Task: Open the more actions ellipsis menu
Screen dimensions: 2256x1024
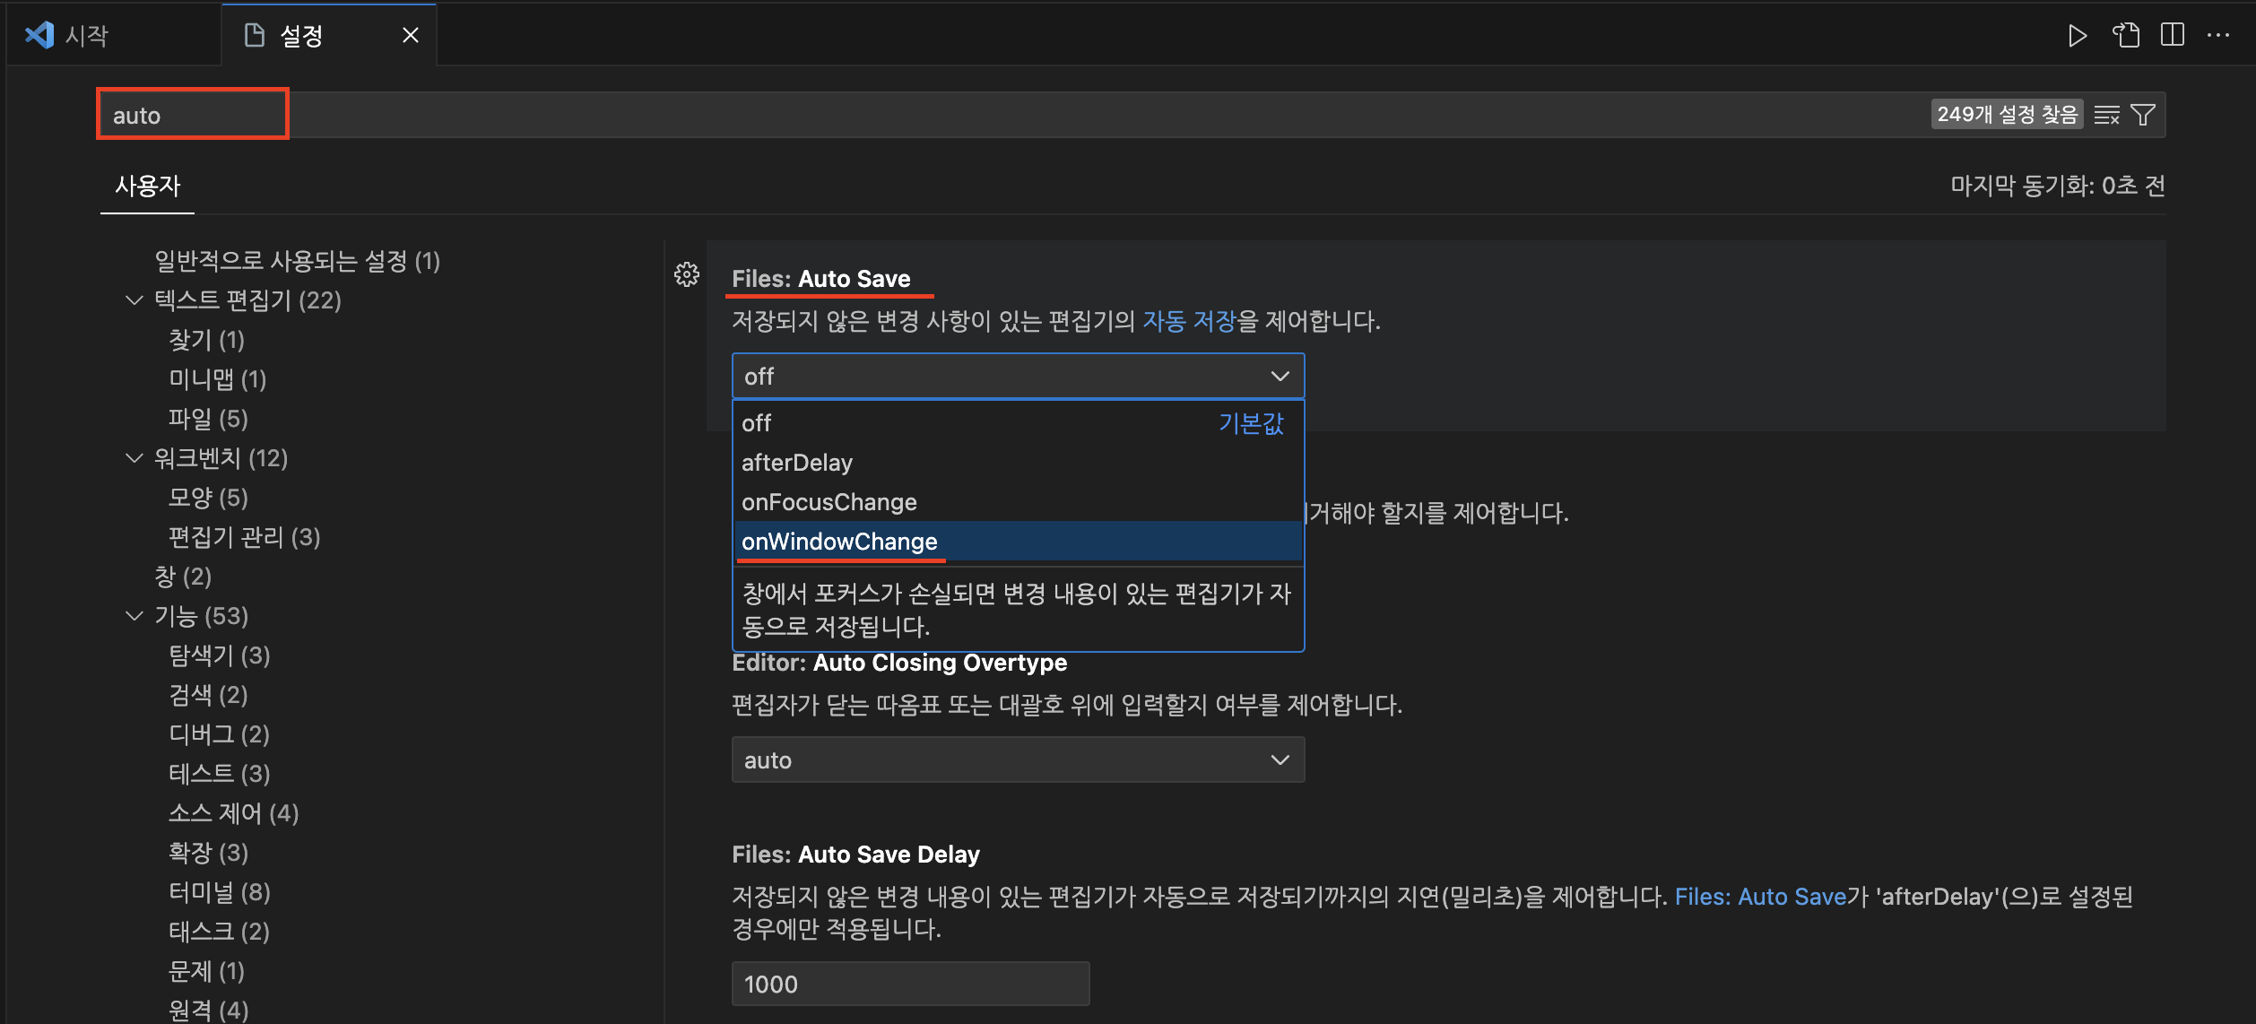Action: pyautogui.click(x=2218, y=36)
